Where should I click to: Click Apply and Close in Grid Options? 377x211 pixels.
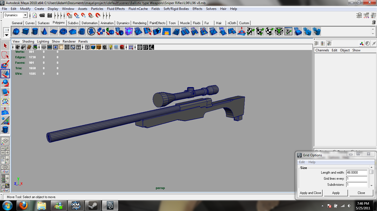pyautogui.click(x=310, y=193)
